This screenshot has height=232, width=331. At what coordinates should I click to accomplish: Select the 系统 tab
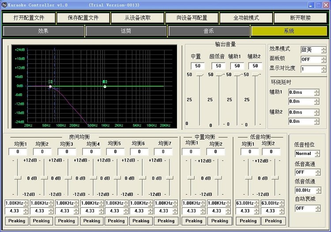(289, 31)
